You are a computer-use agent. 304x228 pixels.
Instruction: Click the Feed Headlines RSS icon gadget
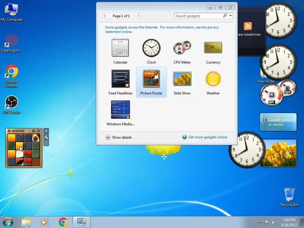coord(248,26)
